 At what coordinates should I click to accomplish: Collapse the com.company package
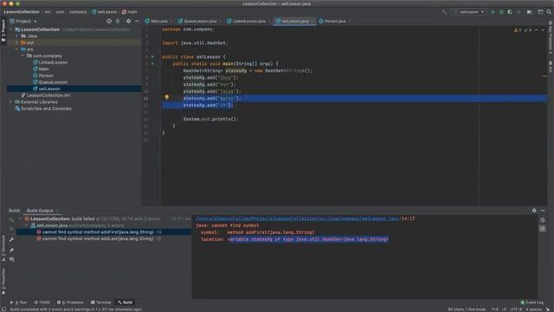pyautogui.click(x=23, y=55)
